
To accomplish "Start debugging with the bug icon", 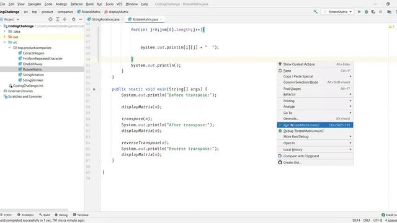I will [366, 12].
